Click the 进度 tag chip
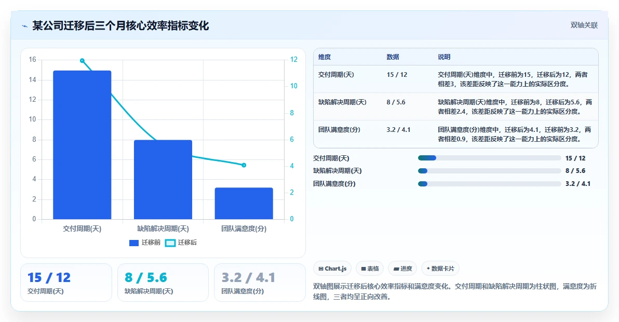Image resolution: width=619 pixels, height=322 pixels. point(402,269)
